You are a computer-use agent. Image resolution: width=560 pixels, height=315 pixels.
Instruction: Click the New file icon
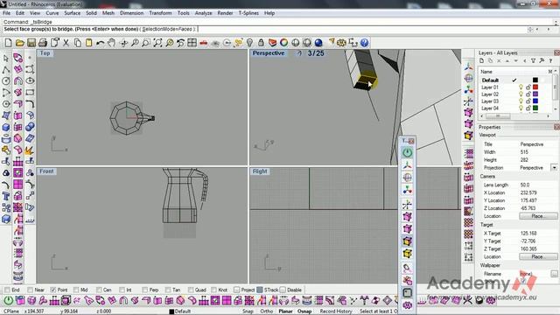[x=8, y=43]
